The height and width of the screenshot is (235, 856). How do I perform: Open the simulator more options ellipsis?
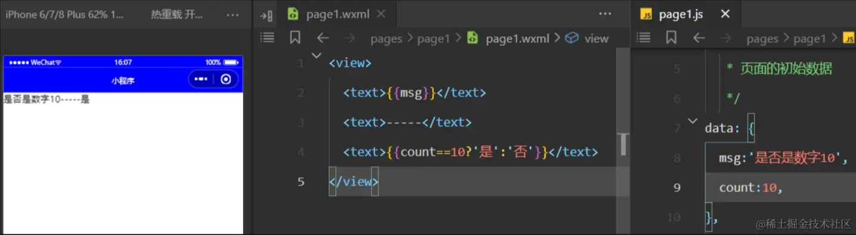(232, 15)
